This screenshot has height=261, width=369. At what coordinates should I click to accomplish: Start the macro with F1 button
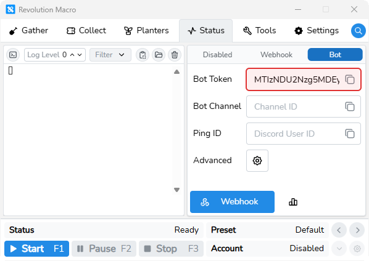(36, 249)
